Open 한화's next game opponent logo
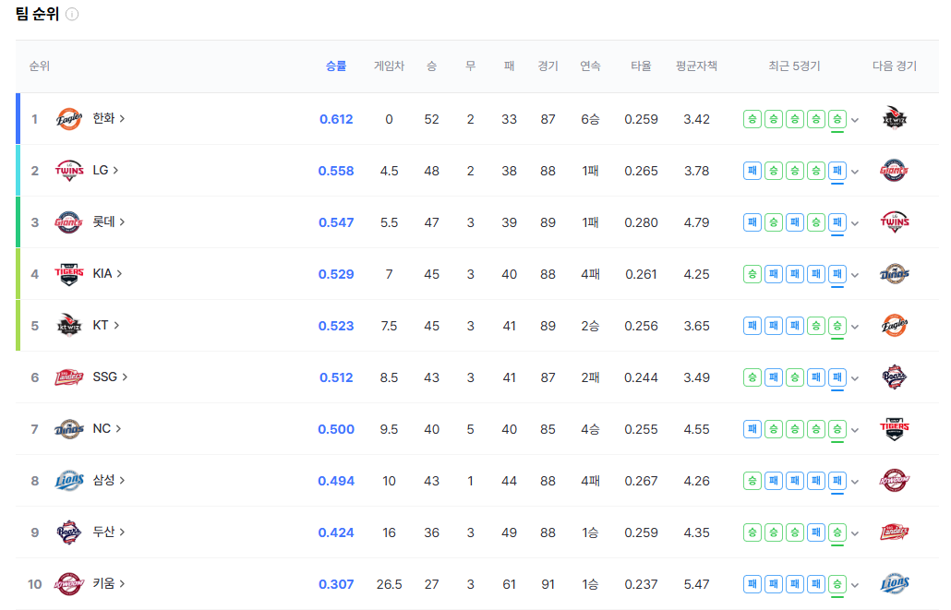Screen dimensions: 951x610 pos(895,119)
